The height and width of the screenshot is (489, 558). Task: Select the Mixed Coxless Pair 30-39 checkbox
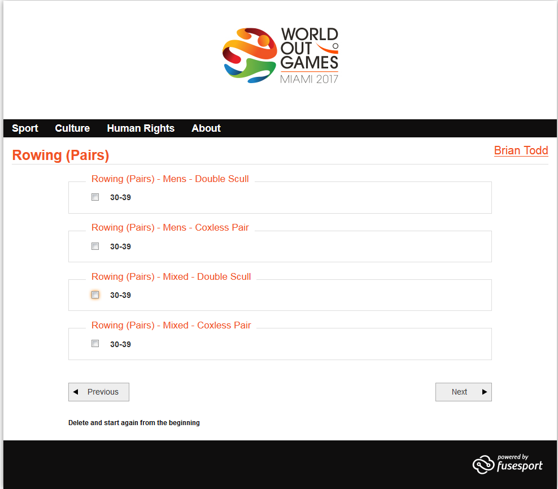tap(95, 344)
